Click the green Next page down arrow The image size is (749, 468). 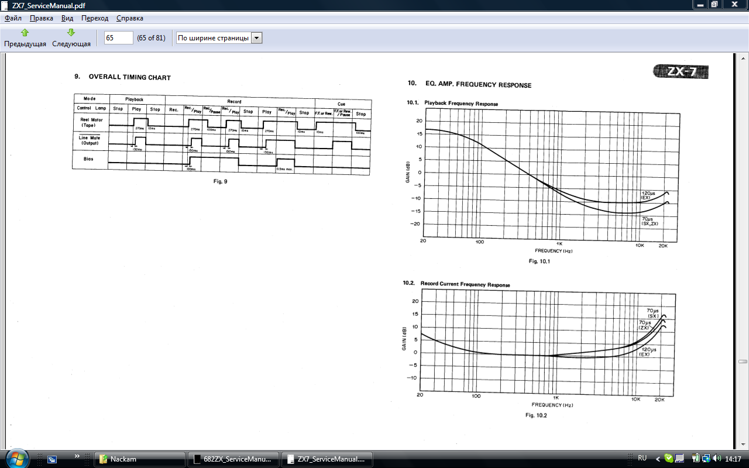[x=71, y=33]
